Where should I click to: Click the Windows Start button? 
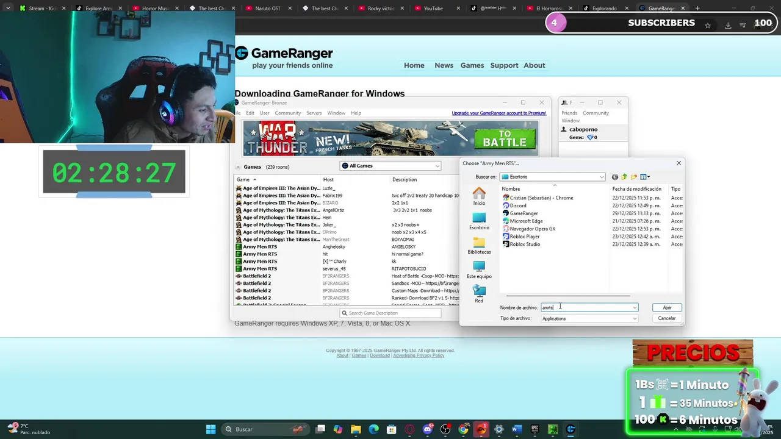(x=211, y=429)
